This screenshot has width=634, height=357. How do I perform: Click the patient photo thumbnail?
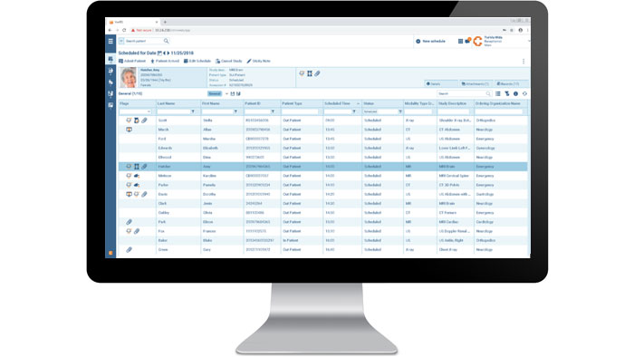(129, 78)
